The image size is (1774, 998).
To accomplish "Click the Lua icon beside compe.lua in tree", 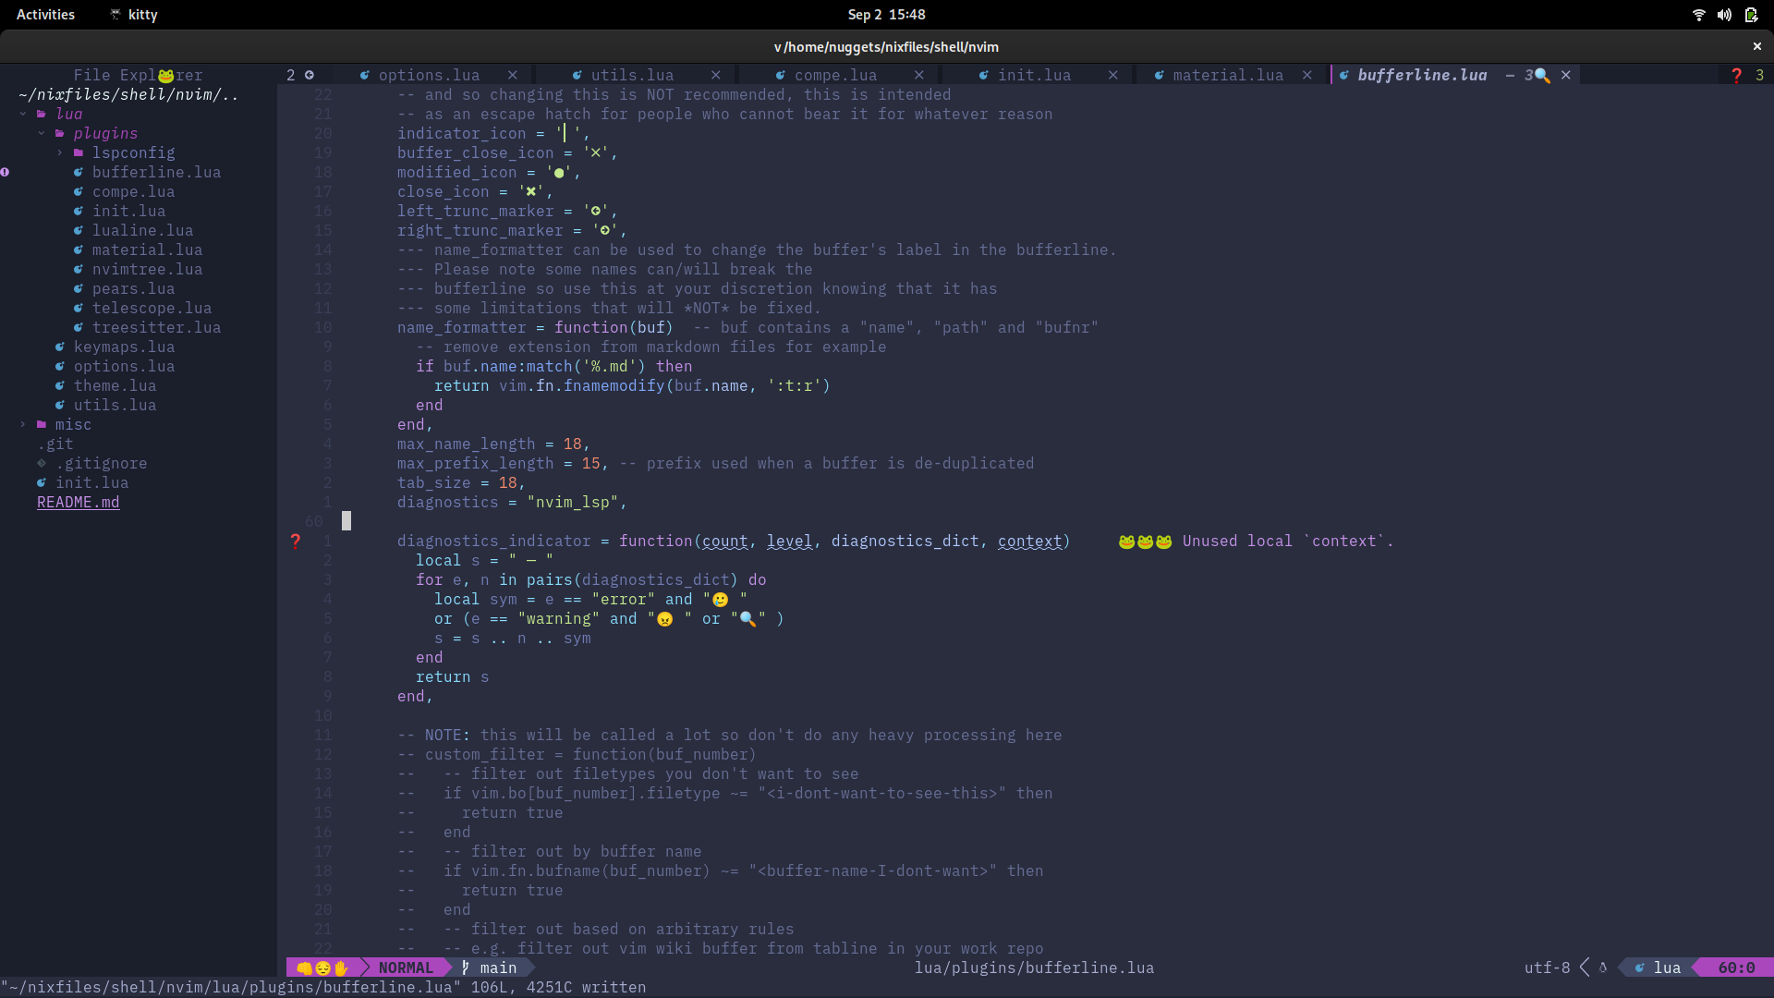I will 79,191.
